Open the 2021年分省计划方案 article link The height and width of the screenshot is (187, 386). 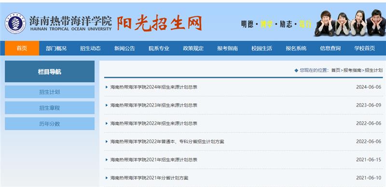point(149,178)
